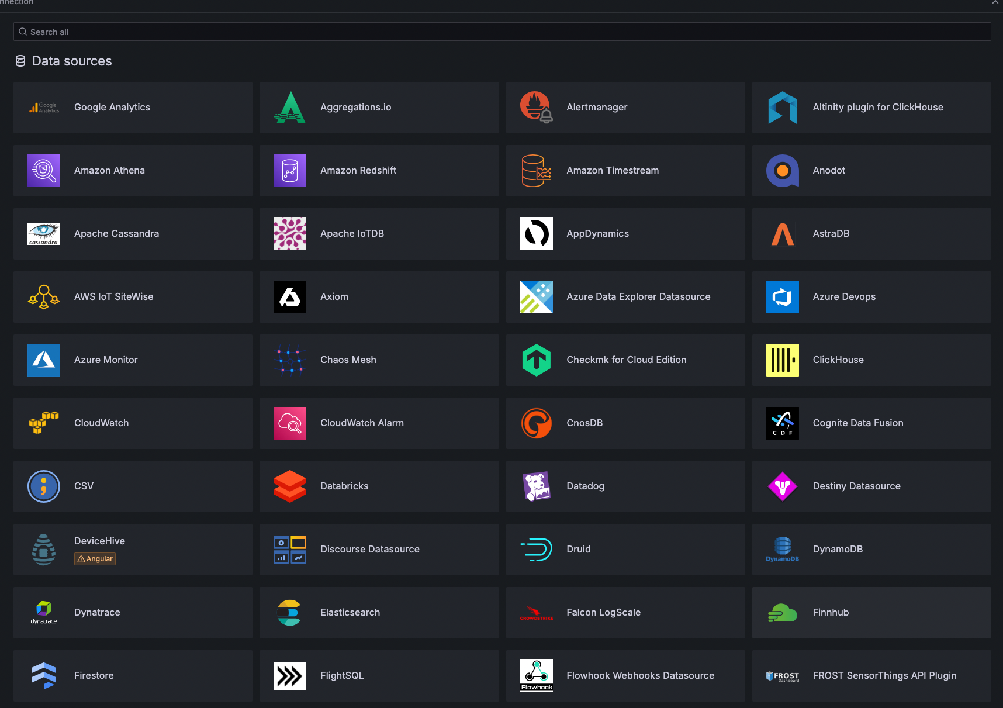This screenshot has height=708, width=1003.
Task: Click the Anodot circular icon
Action: pos(783,171)
